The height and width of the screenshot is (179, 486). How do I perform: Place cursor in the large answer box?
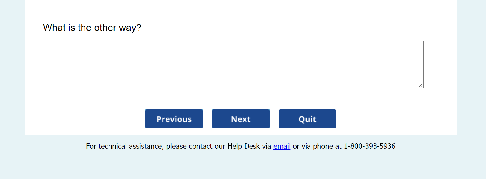[232, 64]
